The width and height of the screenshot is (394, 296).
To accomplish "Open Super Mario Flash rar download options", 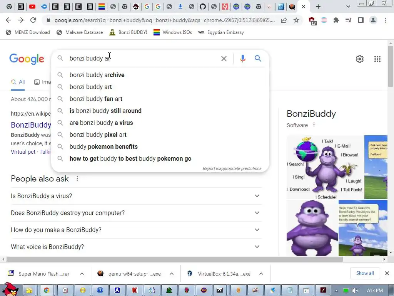I will pos(82,274).
